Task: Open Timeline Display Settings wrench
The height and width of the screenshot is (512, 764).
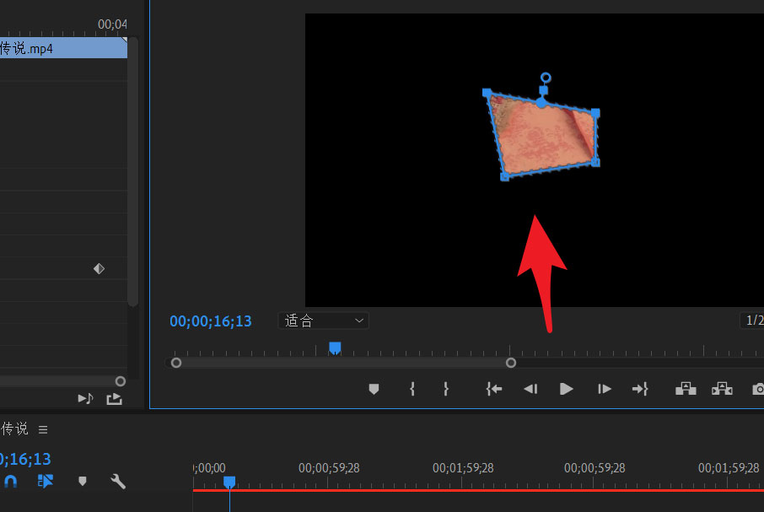Action: [x=118, y=482]
